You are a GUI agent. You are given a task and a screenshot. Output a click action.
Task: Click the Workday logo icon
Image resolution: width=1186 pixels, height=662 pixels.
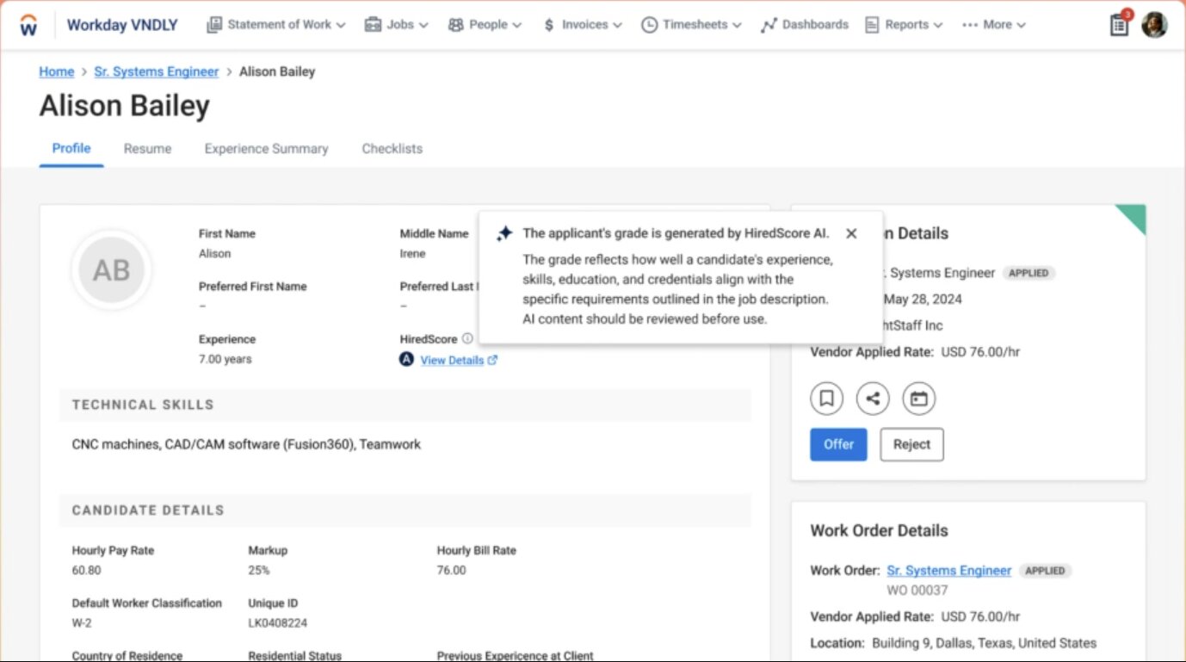pyautogui.click(x=28, y=25)
